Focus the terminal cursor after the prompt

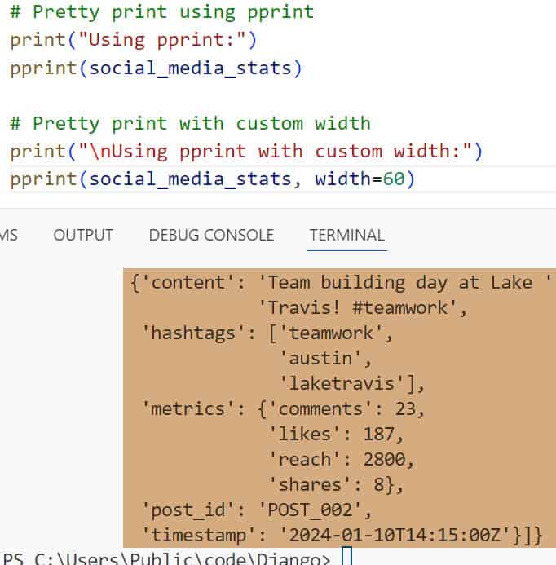[x=346, y=558]
